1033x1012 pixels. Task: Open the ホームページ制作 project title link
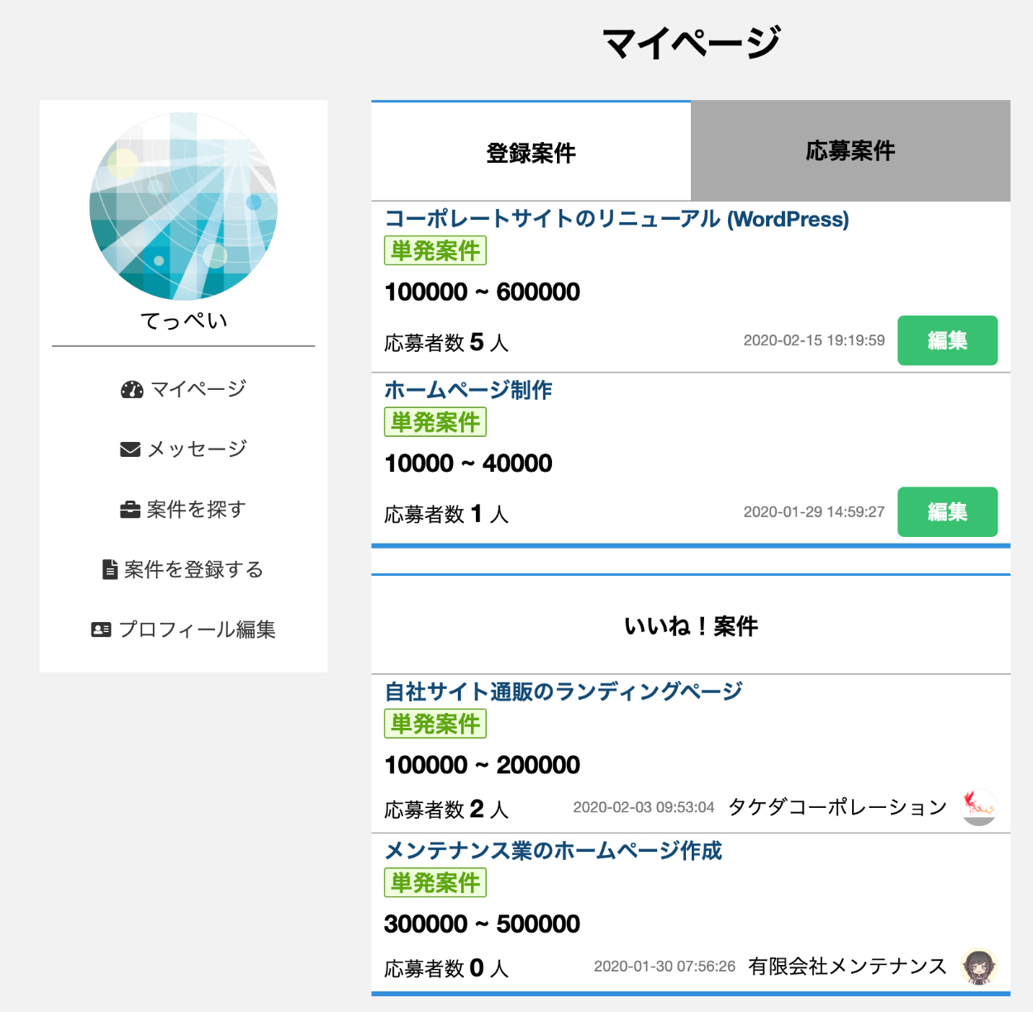468,390
